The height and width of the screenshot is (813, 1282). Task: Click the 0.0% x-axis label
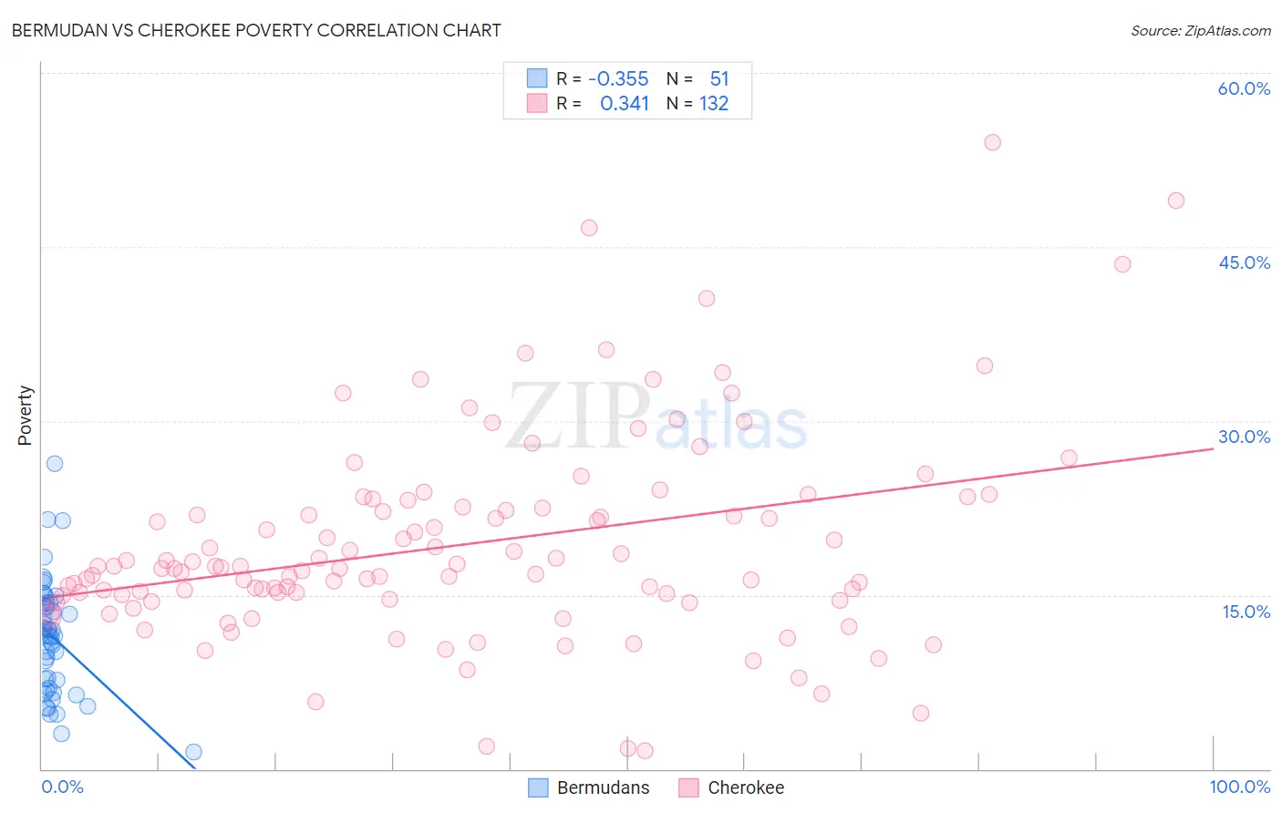62,787
